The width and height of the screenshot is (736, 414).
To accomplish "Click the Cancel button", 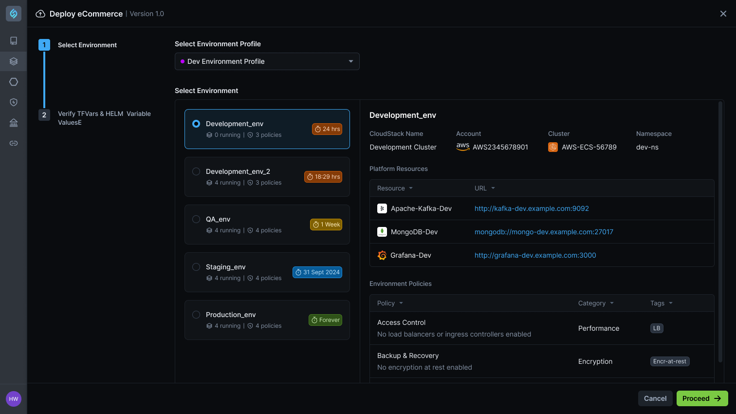I will pyautogui.click(x=655, y=398).
